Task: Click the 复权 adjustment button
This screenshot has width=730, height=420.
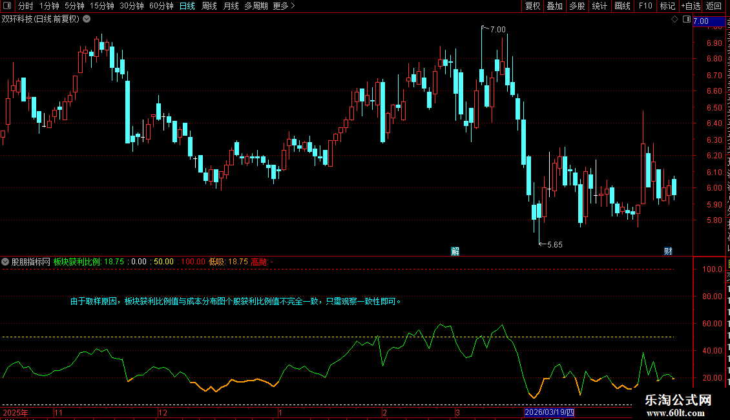Action: [532, 6]
